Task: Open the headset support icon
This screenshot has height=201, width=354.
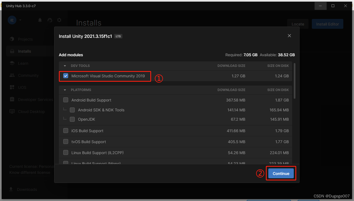Action: coord(50,20)
